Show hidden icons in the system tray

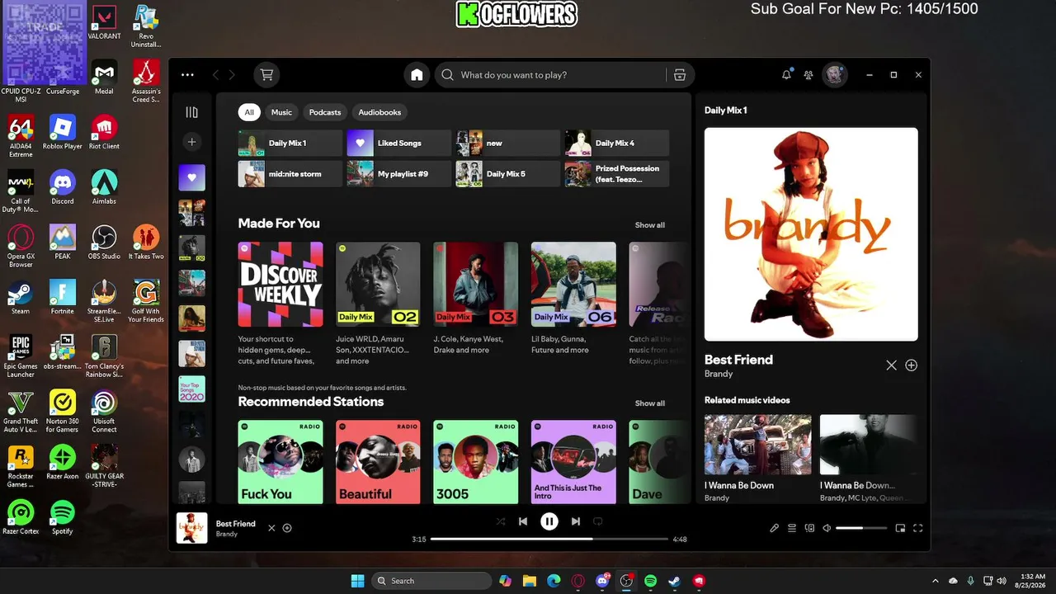[x=935, y=581]
